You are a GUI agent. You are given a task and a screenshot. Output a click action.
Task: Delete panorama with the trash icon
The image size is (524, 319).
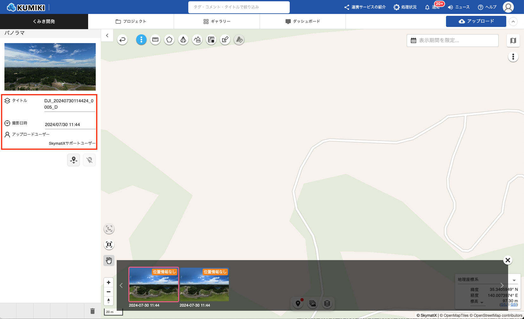[x=93, y=311]
